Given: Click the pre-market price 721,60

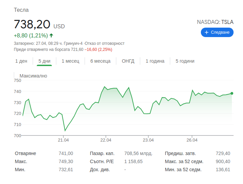Looking at the screenshot, I should tap(77, 50).
